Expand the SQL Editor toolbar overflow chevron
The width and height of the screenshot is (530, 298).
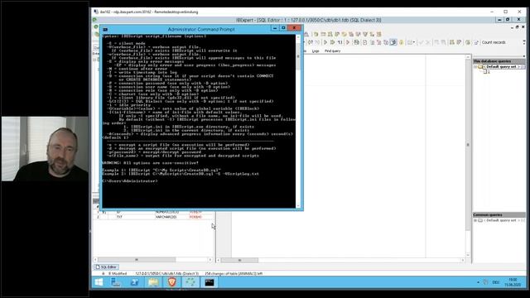point(524,42)
